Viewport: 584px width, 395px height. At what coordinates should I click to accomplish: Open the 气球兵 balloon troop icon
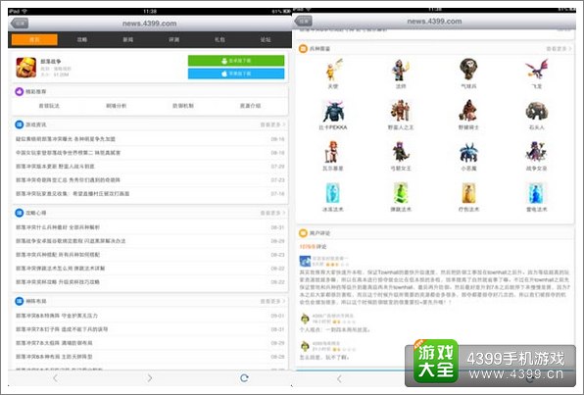(468, 70)
